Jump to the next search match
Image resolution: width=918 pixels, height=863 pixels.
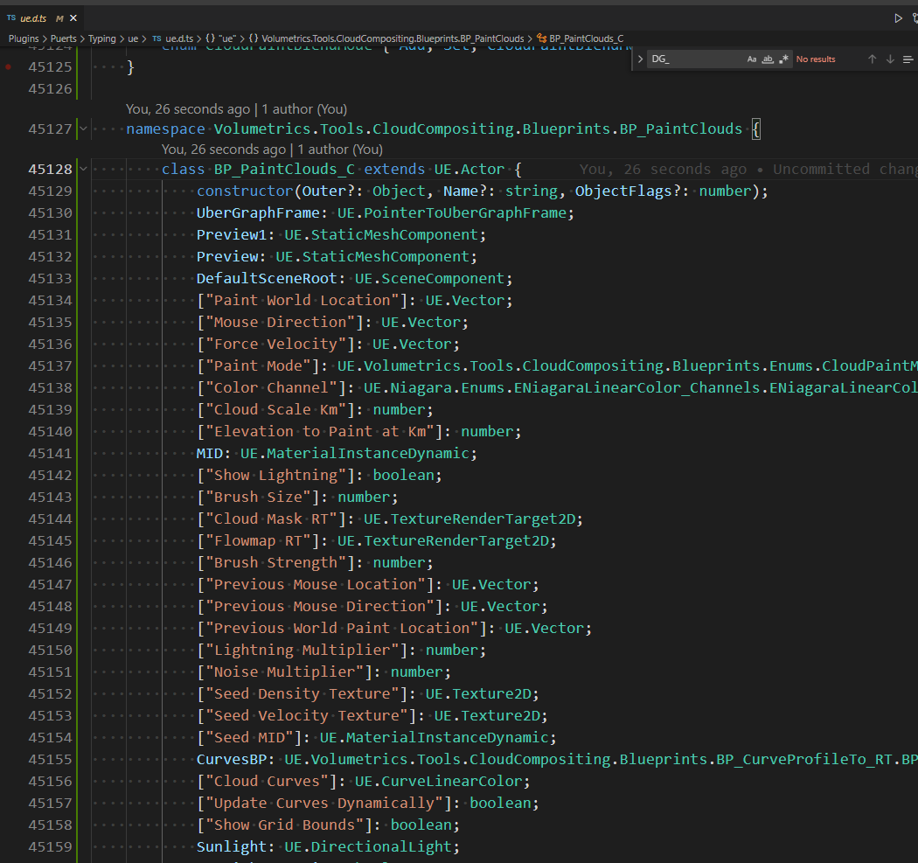(x=889, y=59)
